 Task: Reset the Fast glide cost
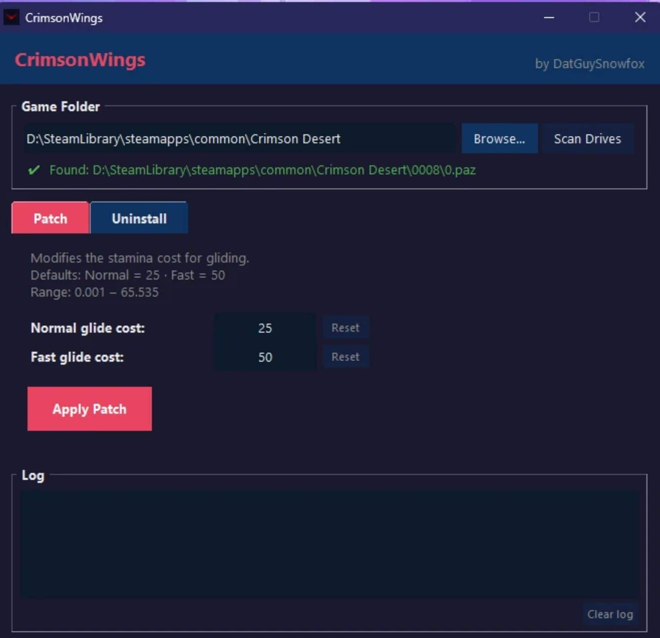tap(345, 357)
